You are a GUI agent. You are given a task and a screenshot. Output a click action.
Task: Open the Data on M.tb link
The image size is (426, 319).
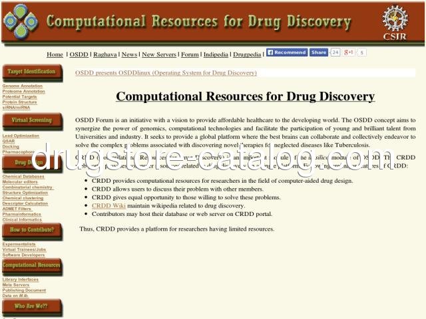click(x=15, y=296)
